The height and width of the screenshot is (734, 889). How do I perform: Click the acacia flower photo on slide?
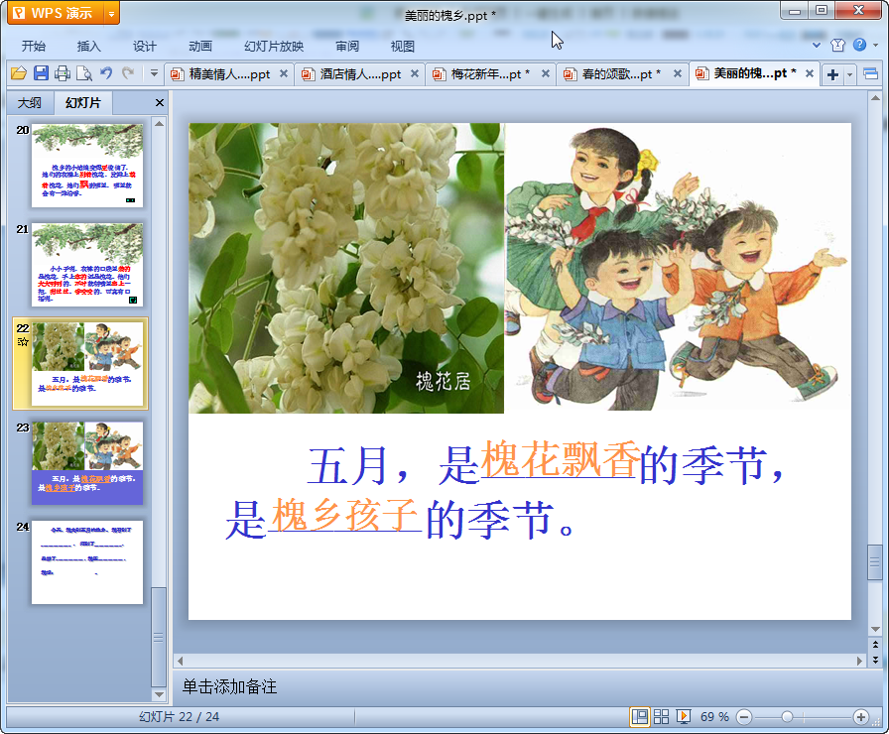coord(346,268)
